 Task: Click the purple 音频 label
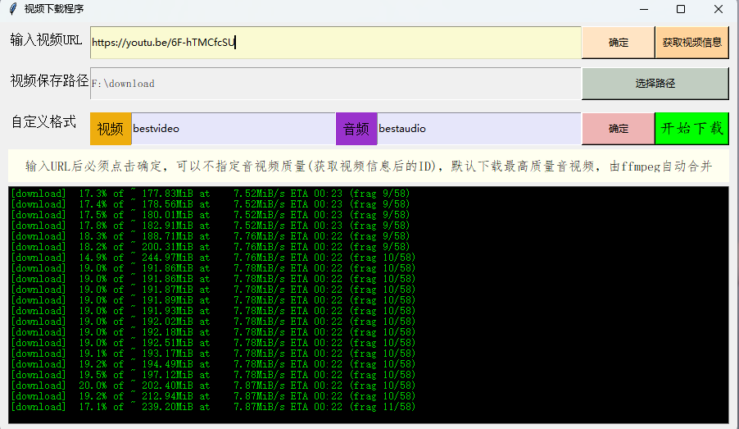tap(356, 128)
